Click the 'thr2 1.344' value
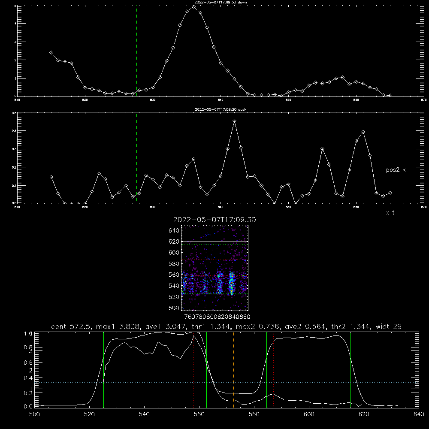 click(350, 326)
